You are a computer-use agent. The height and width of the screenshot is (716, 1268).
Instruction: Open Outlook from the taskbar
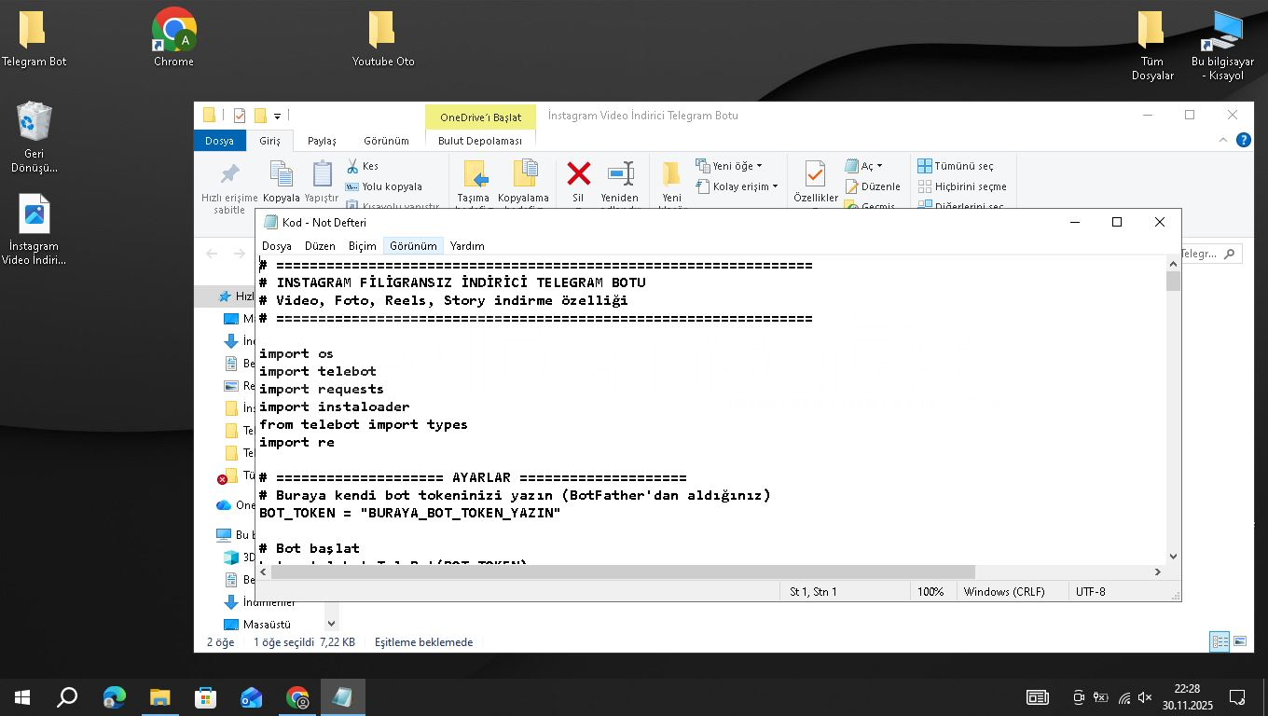(x=251, y=697)
